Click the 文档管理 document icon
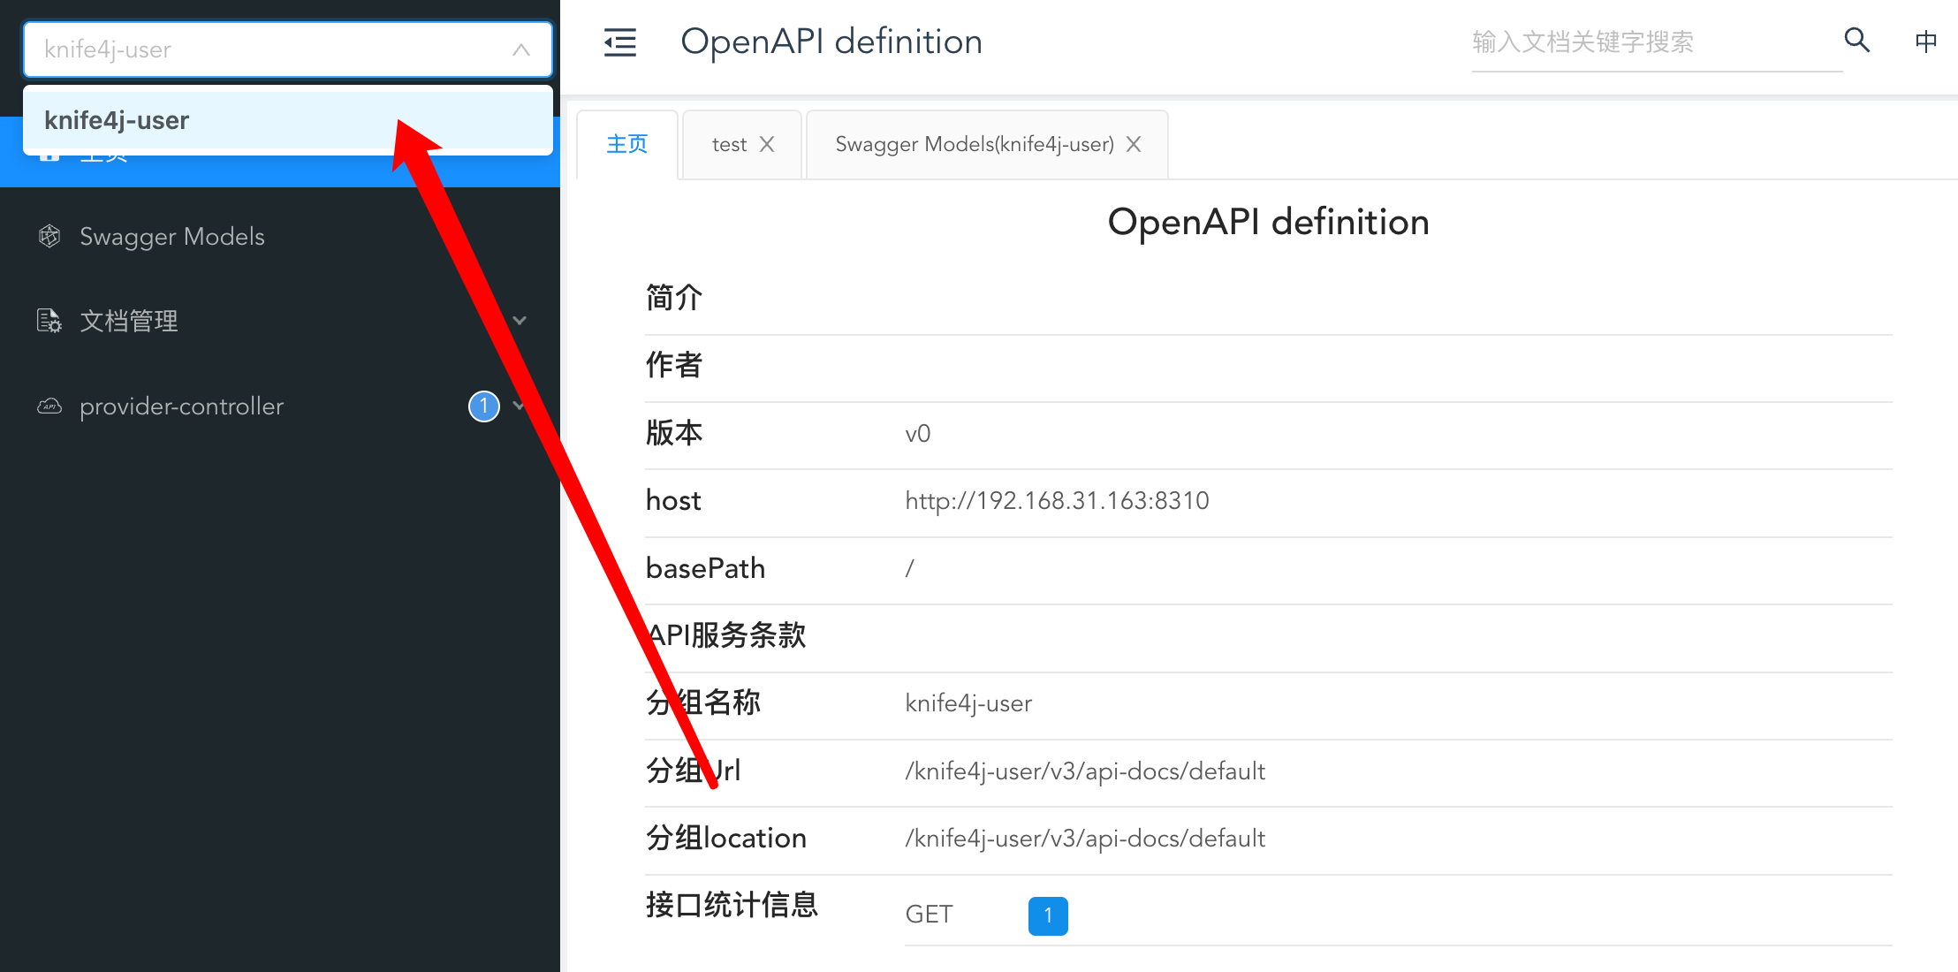This screenshot has height=972, width=1958. [x=49, y=321]
